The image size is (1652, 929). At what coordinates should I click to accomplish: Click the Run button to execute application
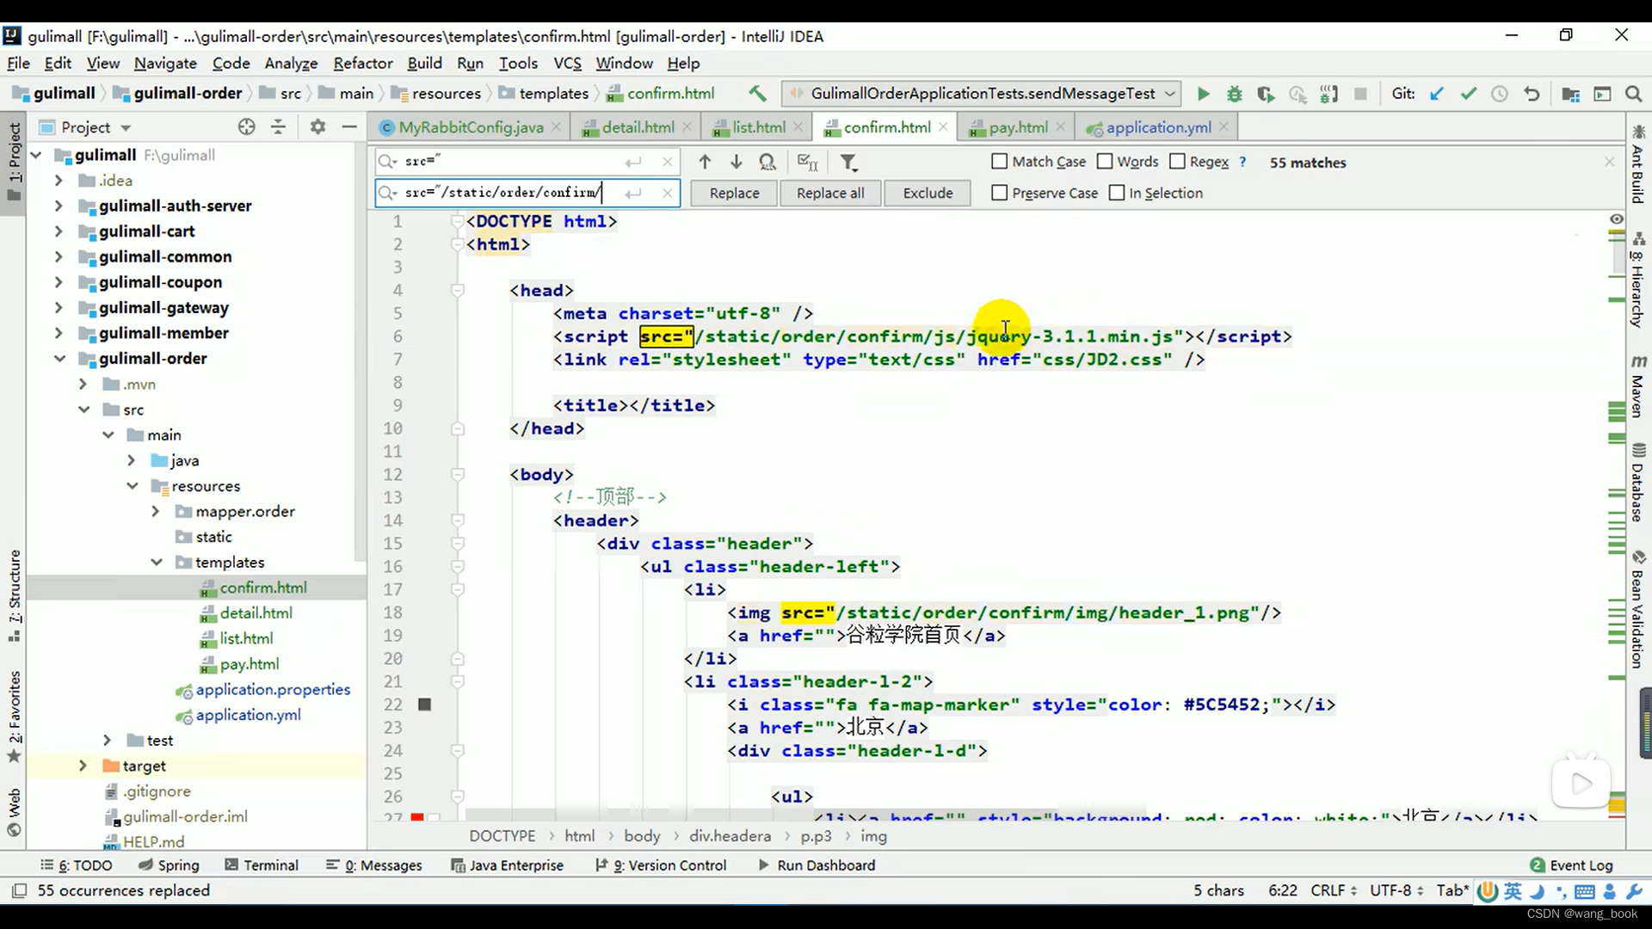[1201, 93]
